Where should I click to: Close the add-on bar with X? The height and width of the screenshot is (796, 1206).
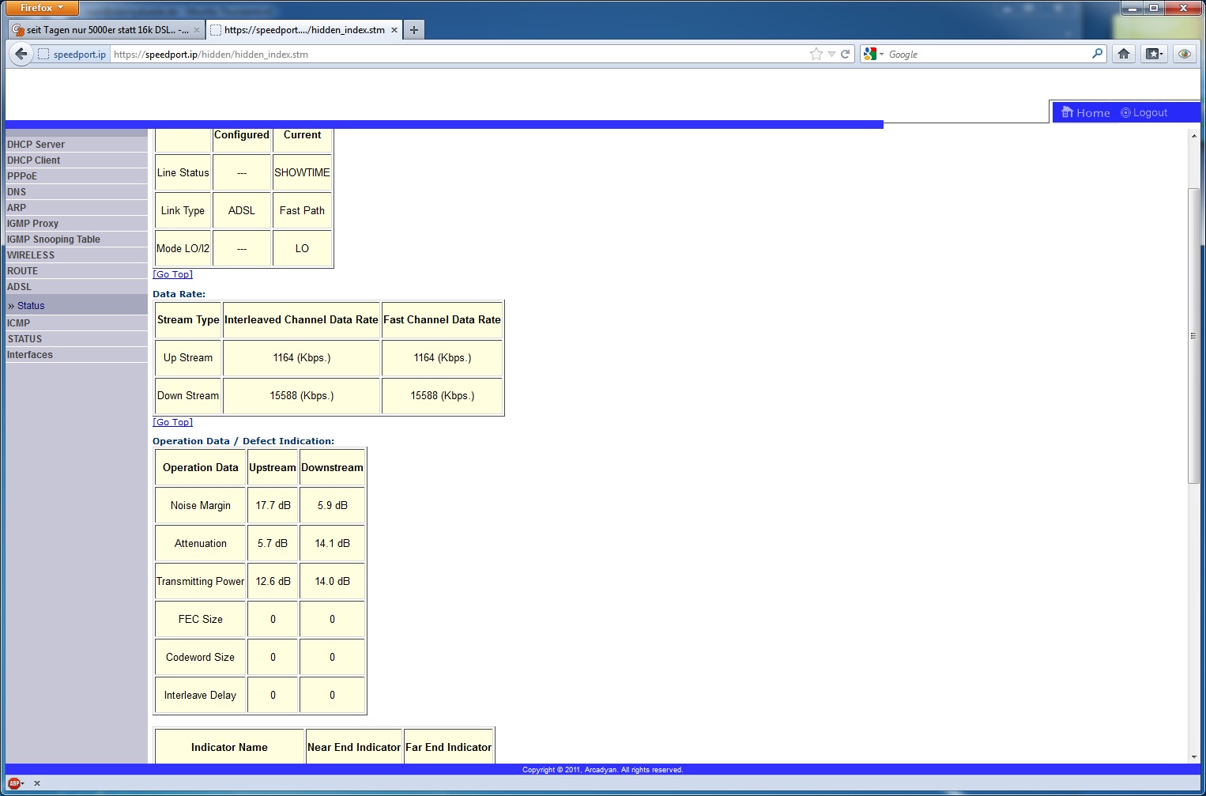click(x=37, y=783)
